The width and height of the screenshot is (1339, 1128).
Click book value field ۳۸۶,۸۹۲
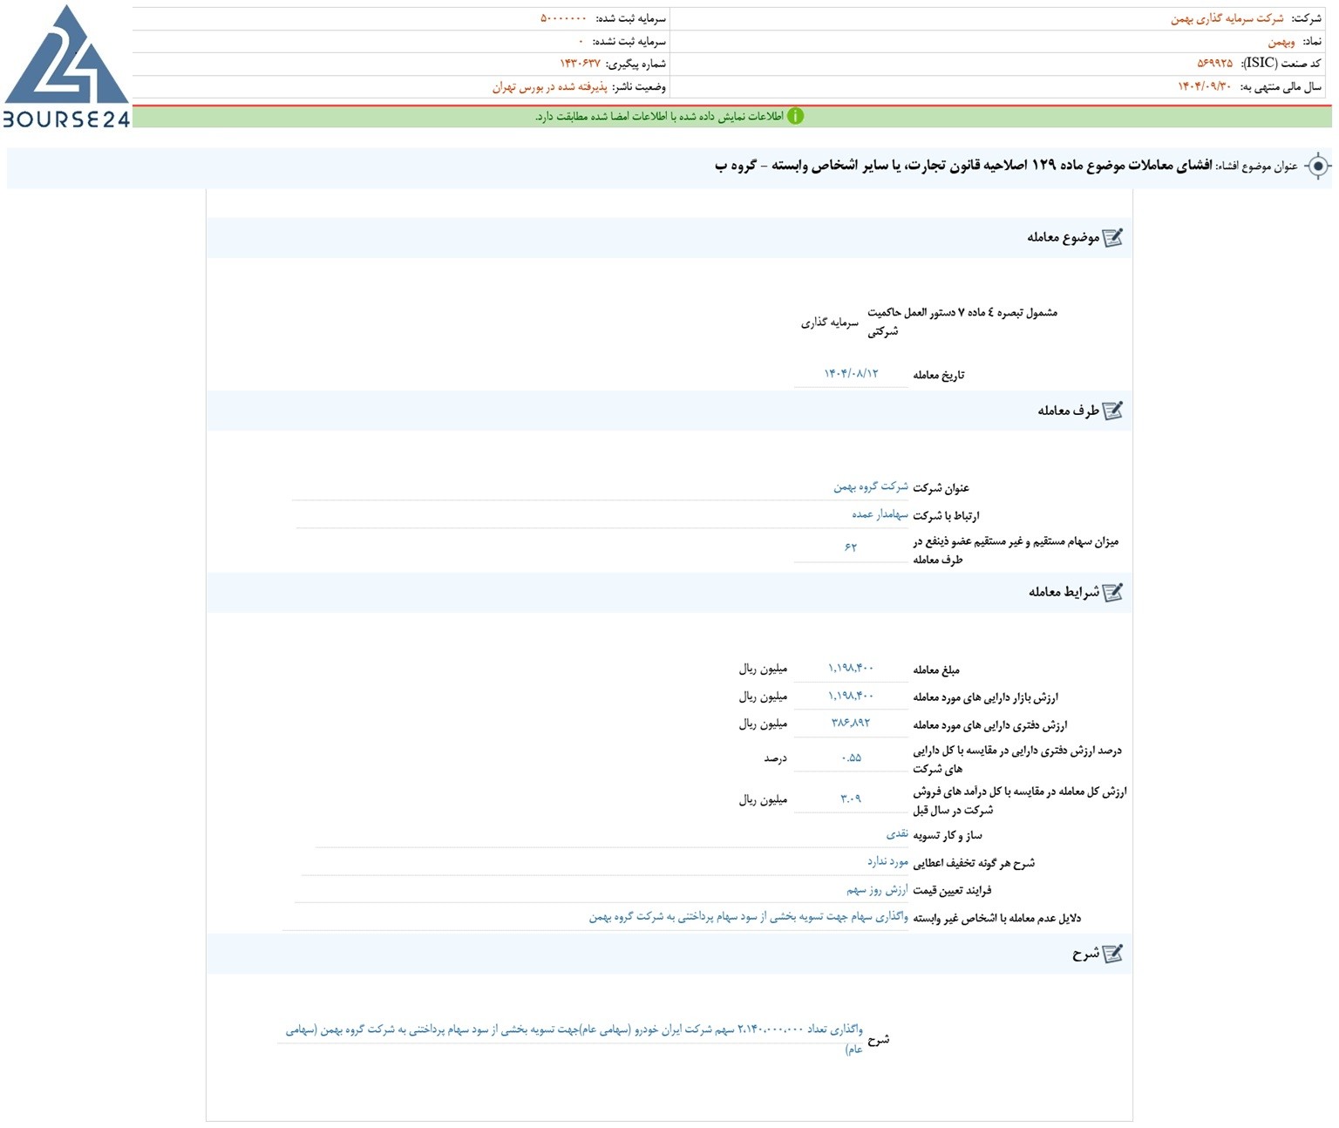pos(851,724)
